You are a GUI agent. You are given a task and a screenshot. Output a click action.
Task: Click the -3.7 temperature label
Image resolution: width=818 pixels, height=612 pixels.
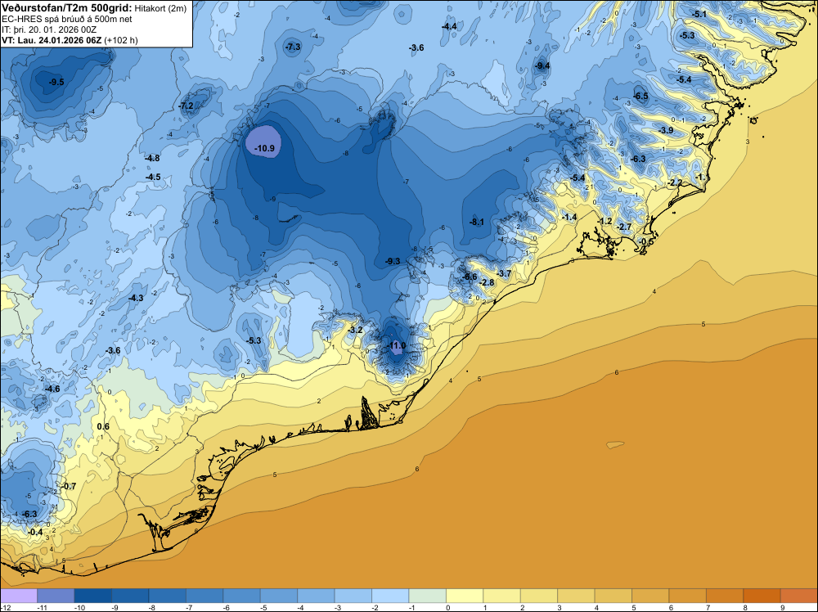tap(503, 273)
